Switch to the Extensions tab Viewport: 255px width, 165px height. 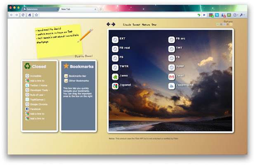coord(41,9)
